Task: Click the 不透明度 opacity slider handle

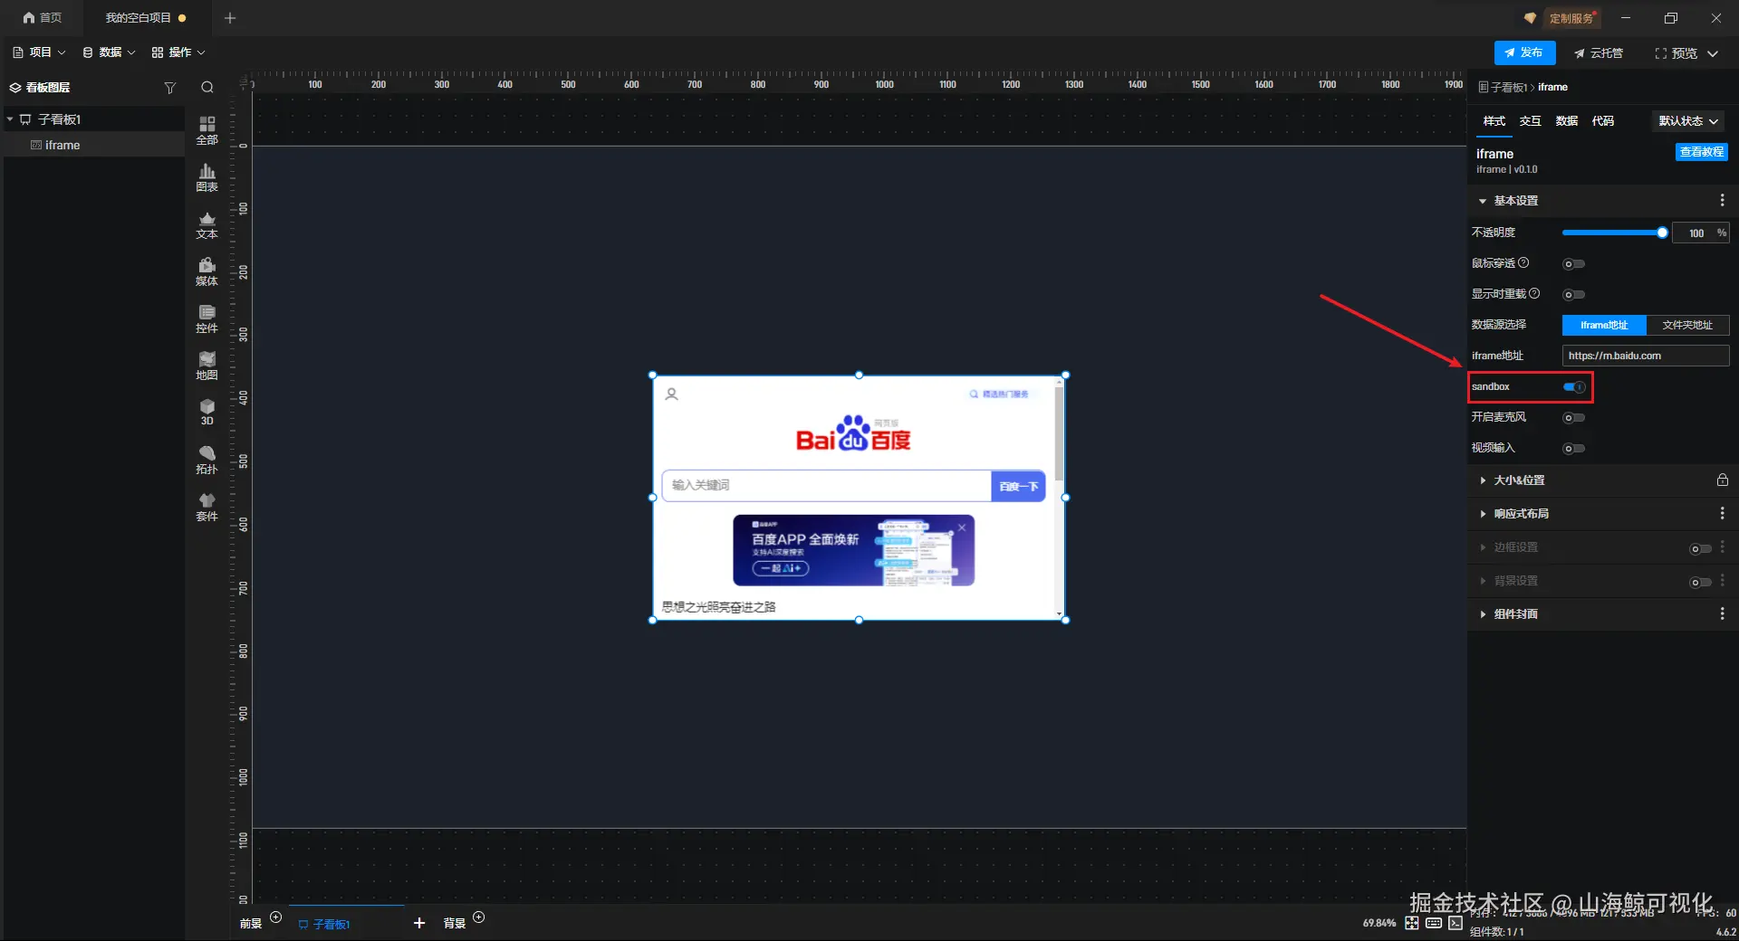Action: 1662,233
